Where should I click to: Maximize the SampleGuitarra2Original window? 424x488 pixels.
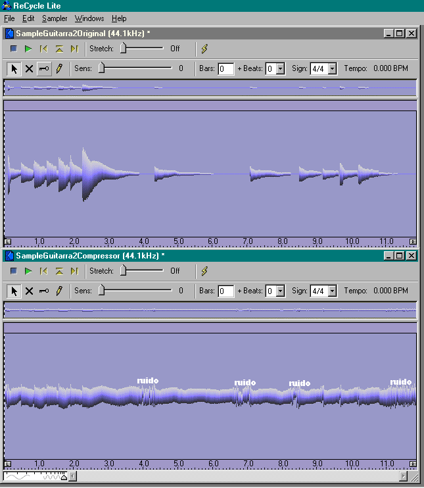400,34
